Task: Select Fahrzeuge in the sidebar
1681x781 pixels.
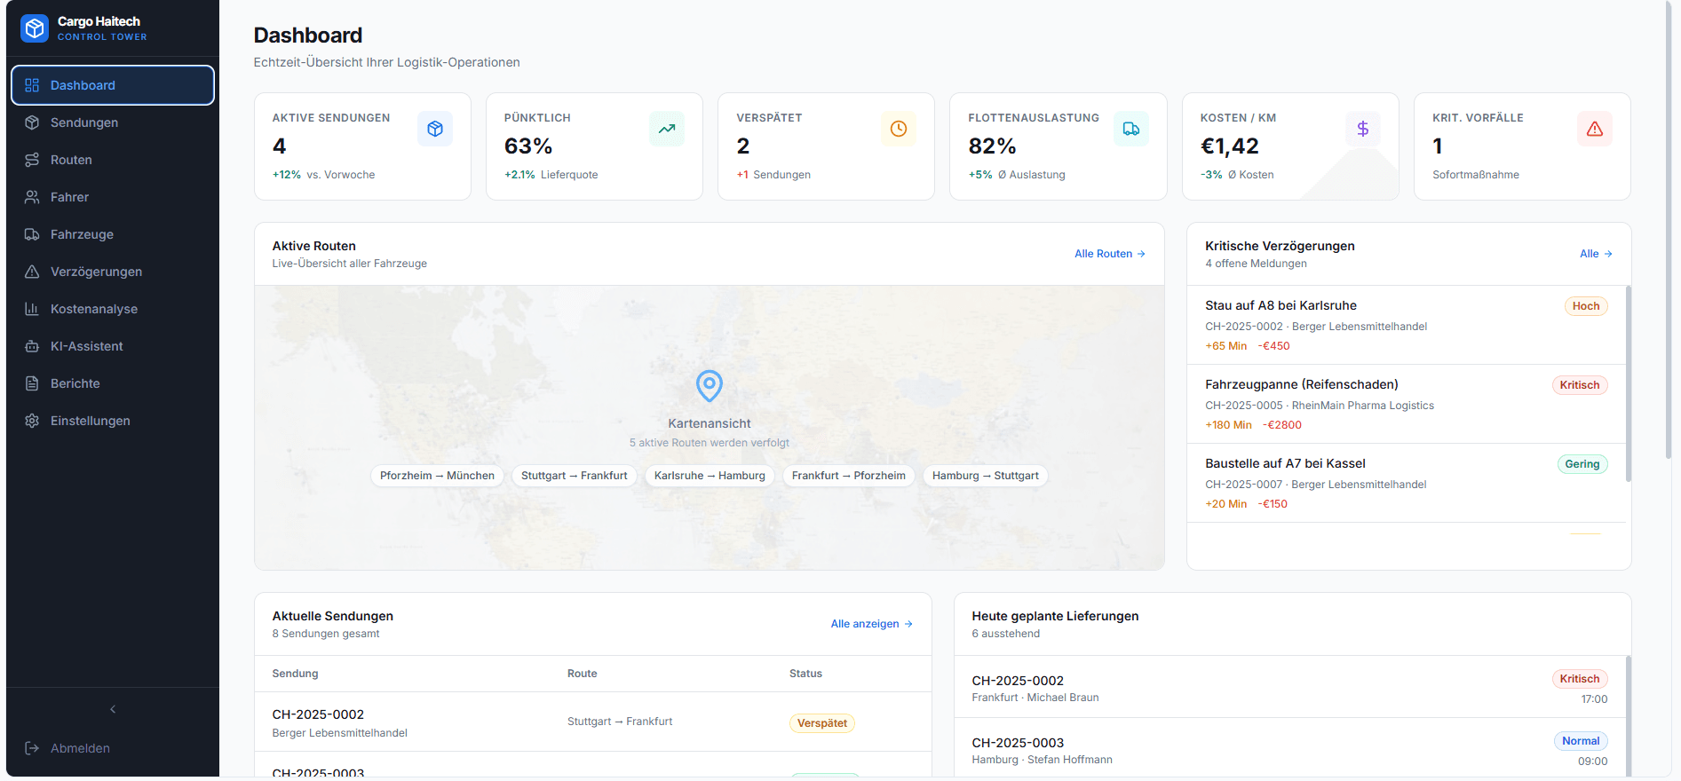Action: pos(113,234)
